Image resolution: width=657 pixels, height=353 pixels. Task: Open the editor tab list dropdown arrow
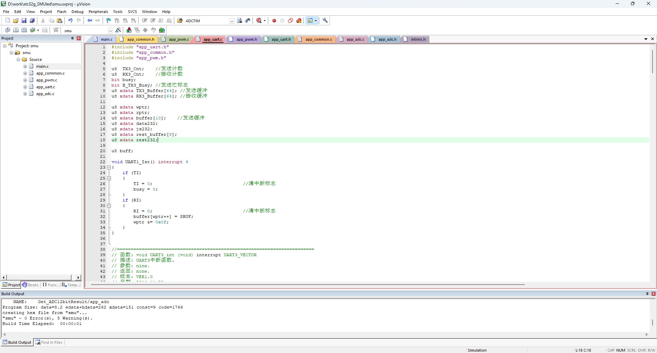646,39
